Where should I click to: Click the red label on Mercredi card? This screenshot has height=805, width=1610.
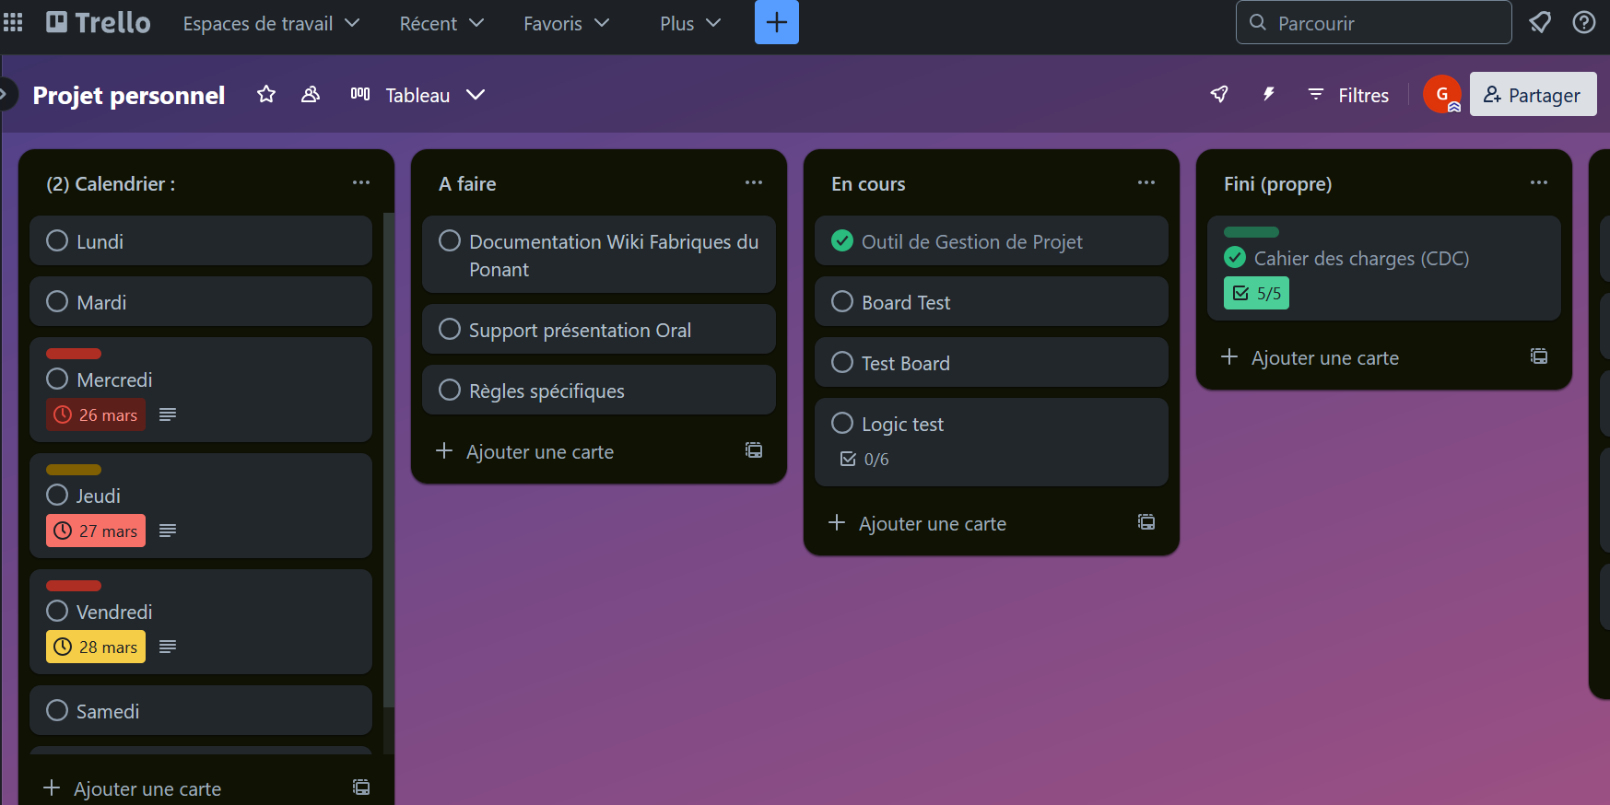click(74, 354)
